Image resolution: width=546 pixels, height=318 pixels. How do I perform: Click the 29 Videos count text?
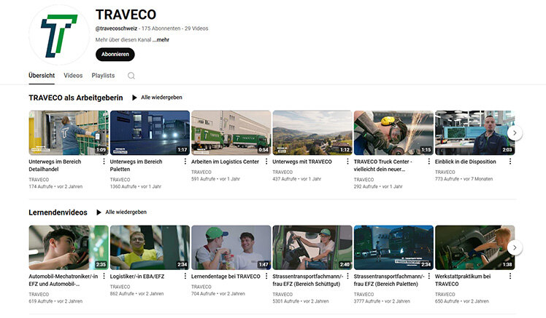[196, 28]
